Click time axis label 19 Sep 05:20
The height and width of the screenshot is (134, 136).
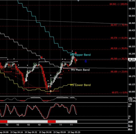(74, 132)
